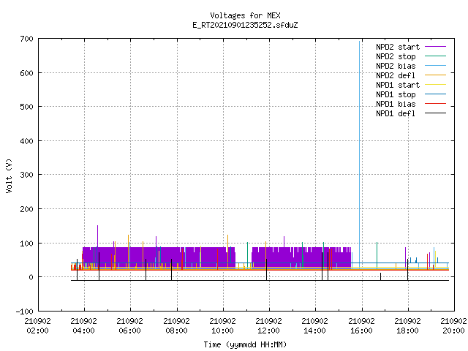
Task: Click the NPD1 start legend label
Action: 398,85
